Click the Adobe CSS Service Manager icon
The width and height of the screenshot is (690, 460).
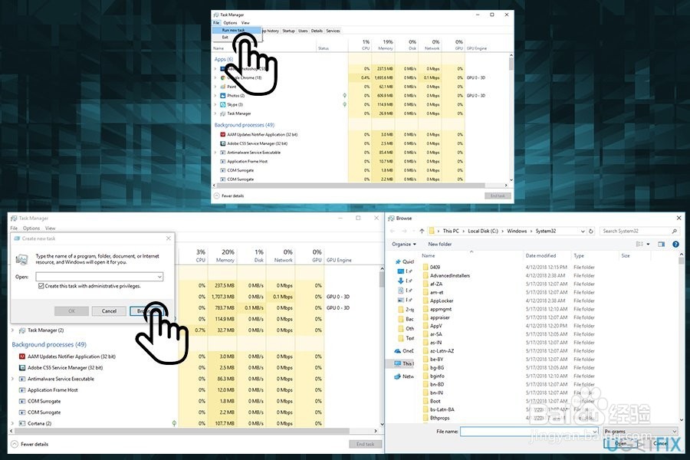[x=222, y=143]
